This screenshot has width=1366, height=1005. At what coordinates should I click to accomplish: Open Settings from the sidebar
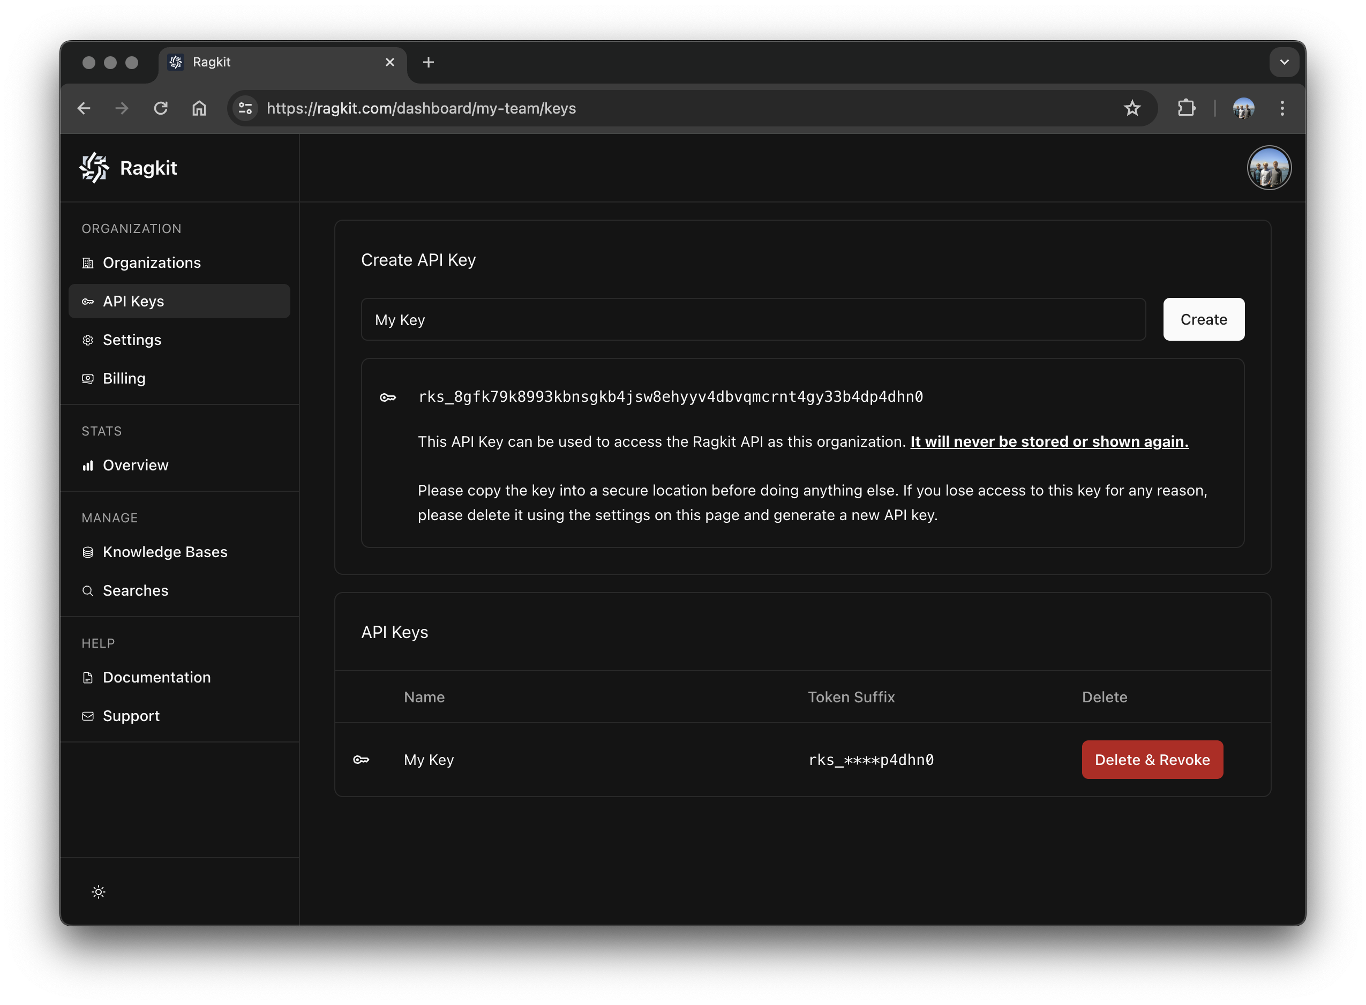coord(132,340)
